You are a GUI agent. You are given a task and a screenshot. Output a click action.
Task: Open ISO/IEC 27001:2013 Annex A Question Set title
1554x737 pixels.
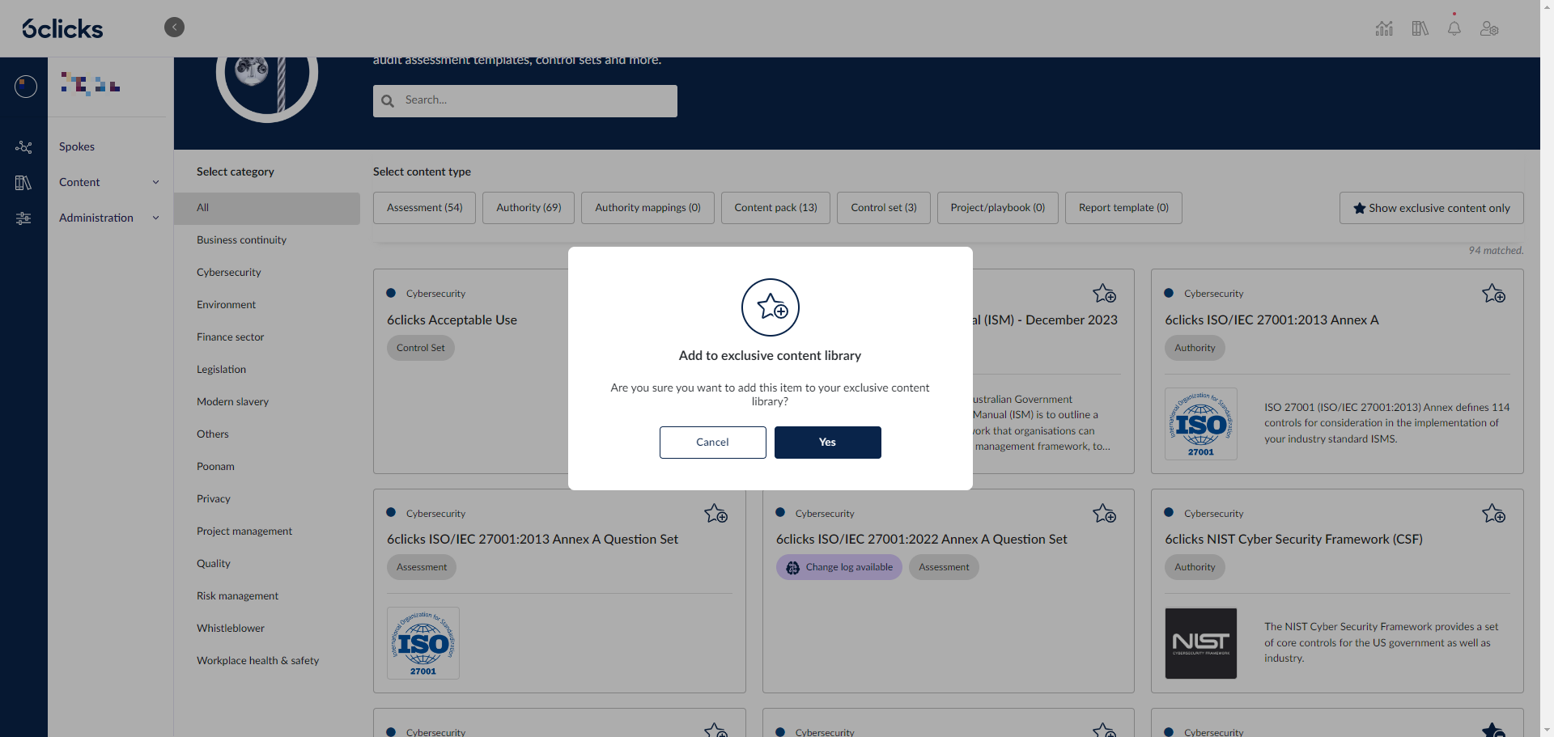click(x=533, y=540)
